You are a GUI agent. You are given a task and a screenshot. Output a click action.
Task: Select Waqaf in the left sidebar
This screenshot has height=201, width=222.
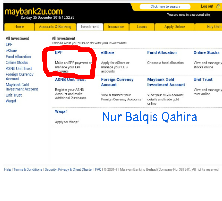coord(11,101)
